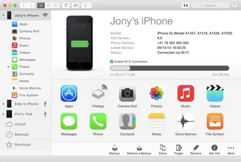Collapse Jony's iPhone in sidebar
Image resolution: width=241 pixels, height=162 pixels.
click(3, 15)
